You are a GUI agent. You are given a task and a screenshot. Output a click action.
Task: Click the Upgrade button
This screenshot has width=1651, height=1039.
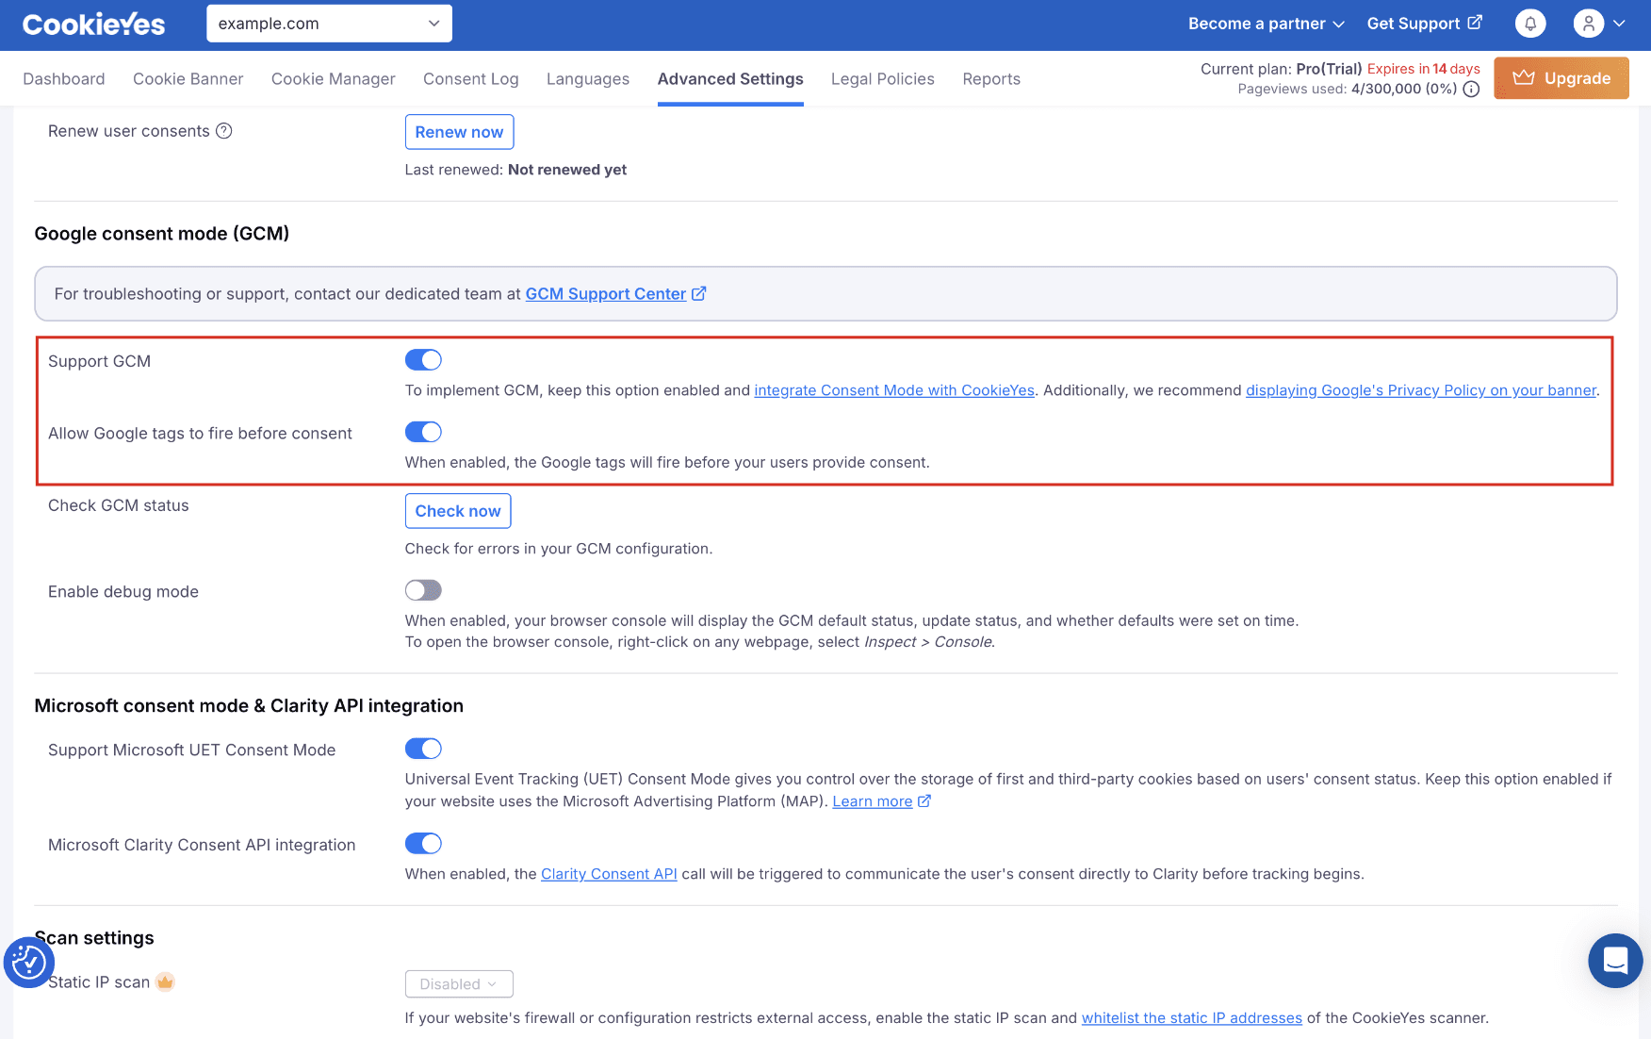coord(1561,78)
